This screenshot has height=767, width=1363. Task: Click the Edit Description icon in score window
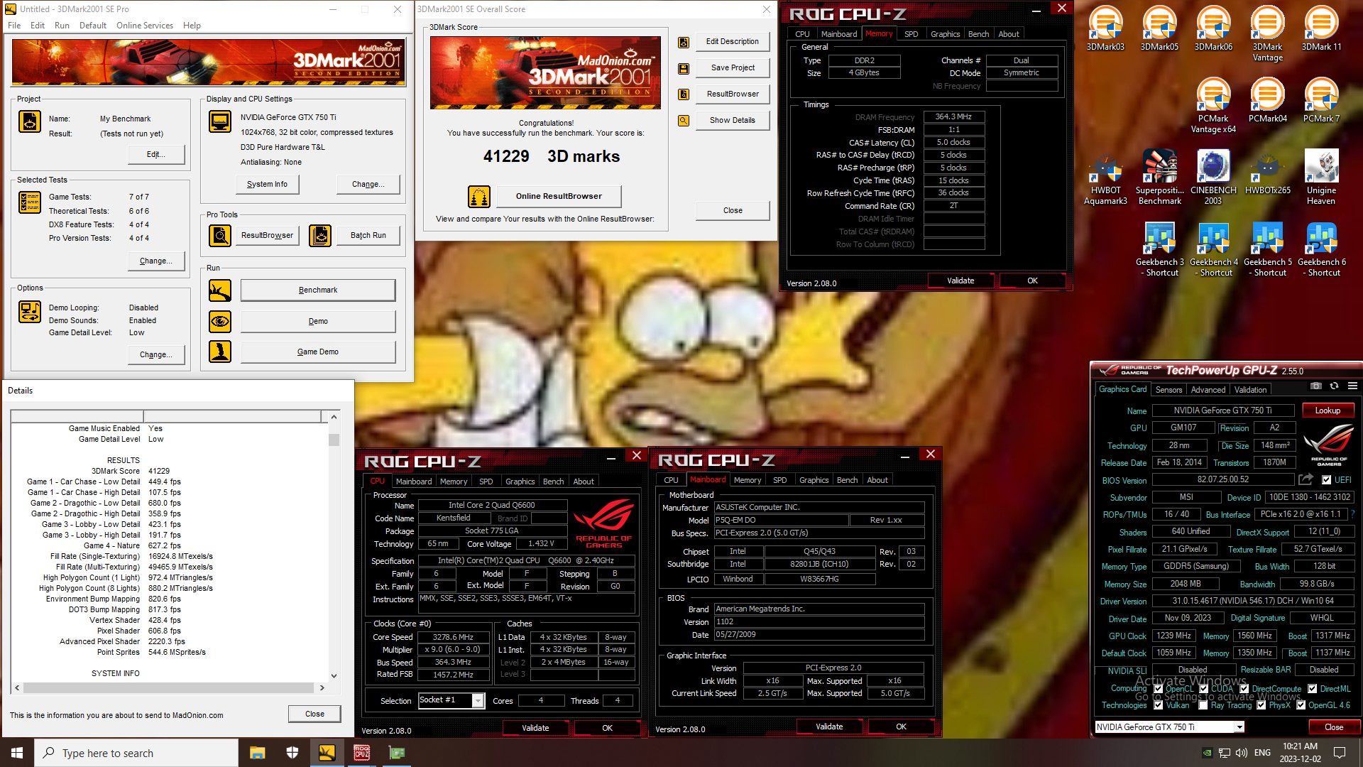coord(683,42)
